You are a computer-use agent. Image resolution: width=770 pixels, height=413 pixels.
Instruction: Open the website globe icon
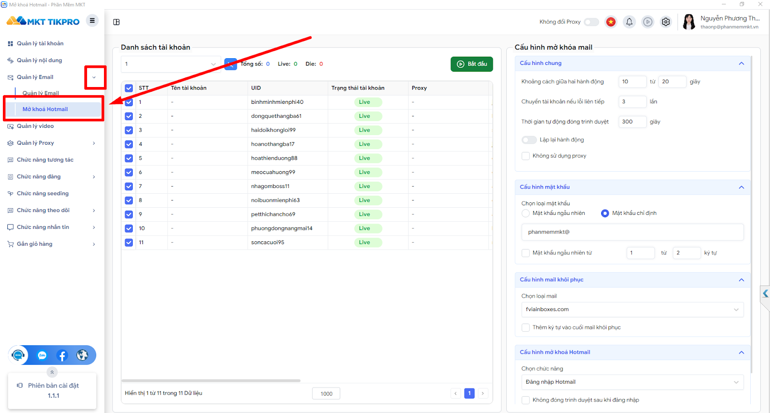(82, 355)
